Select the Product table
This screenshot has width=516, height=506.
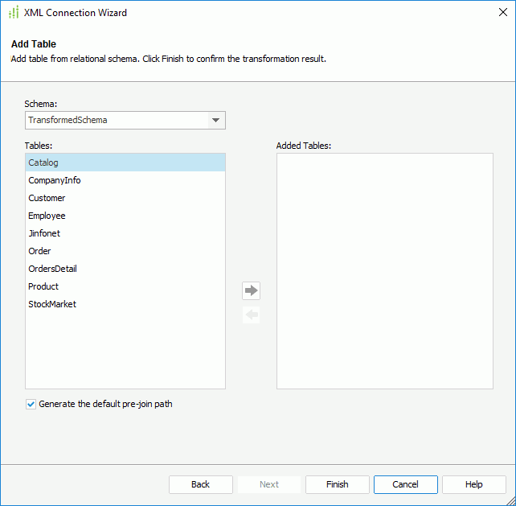click(125, 286)
